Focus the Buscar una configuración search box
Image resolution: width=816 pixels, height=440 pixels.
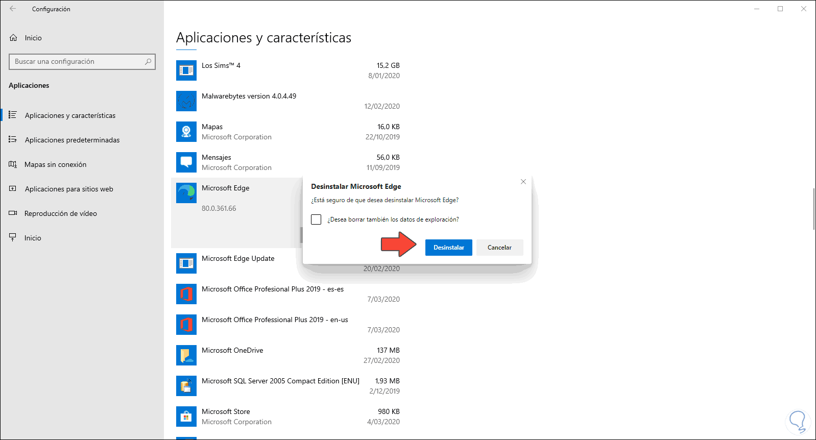pyautogui.click(x=82, y=62)
